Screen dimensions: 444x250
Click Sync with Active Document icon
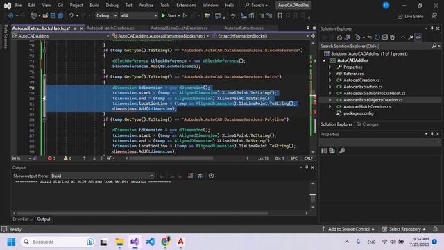[370, 37]
